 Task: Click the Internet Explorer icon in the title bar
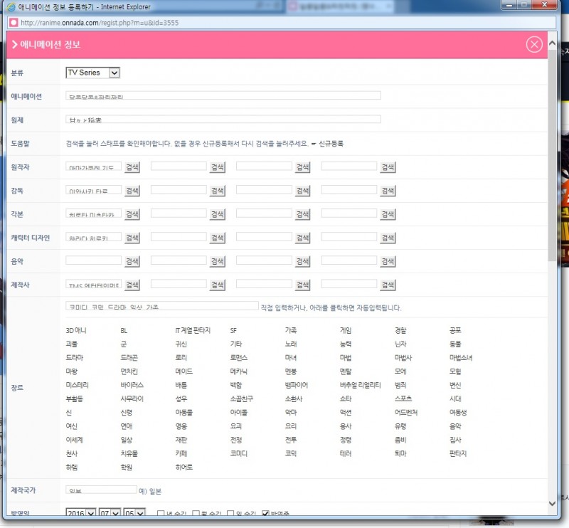pos(11,6)
